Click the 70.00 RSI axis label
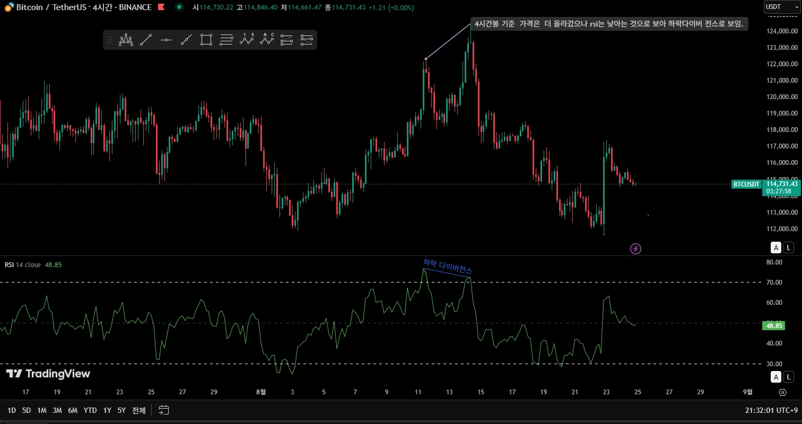 pos(775,282)
